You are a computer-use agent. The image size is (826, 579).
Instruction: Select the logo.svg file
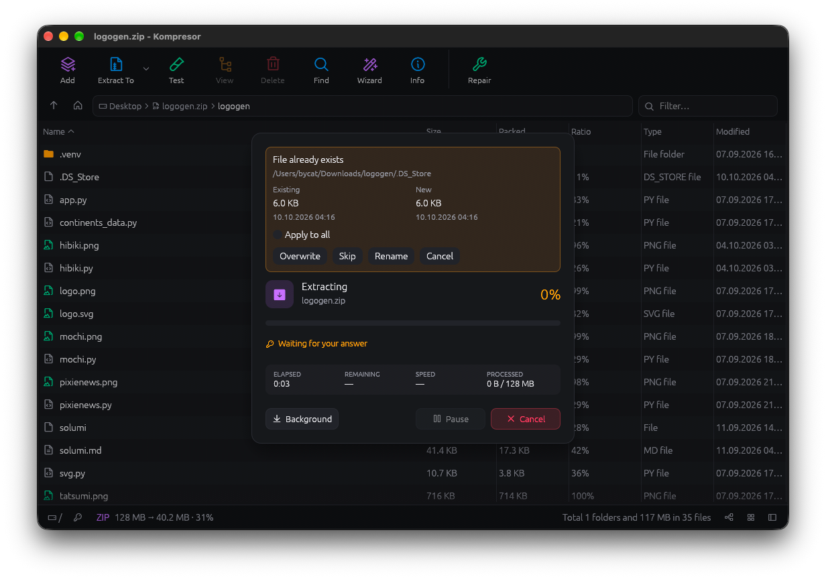(x=413, y=314)
